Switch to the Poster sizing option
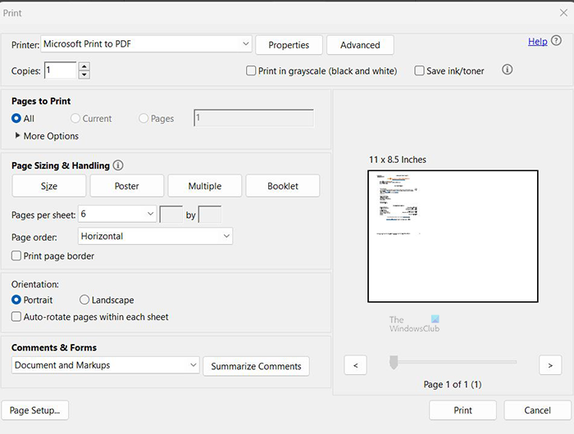 [x=127, y=186]
